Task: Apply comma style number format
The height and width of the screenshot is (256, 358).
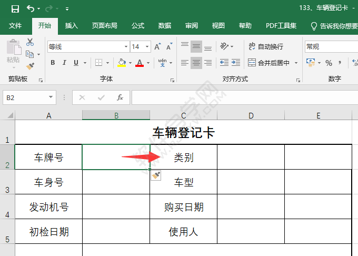Action: tap(340, 63)
